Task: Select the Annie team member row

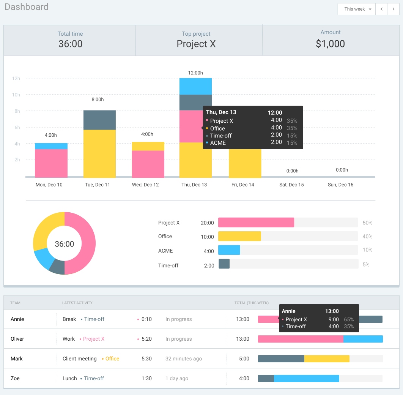Action: click(x=17, y=319)
